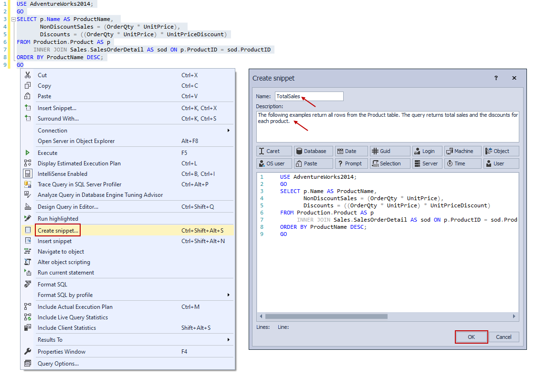Expand the Connection submenu

tap(128, 131)
